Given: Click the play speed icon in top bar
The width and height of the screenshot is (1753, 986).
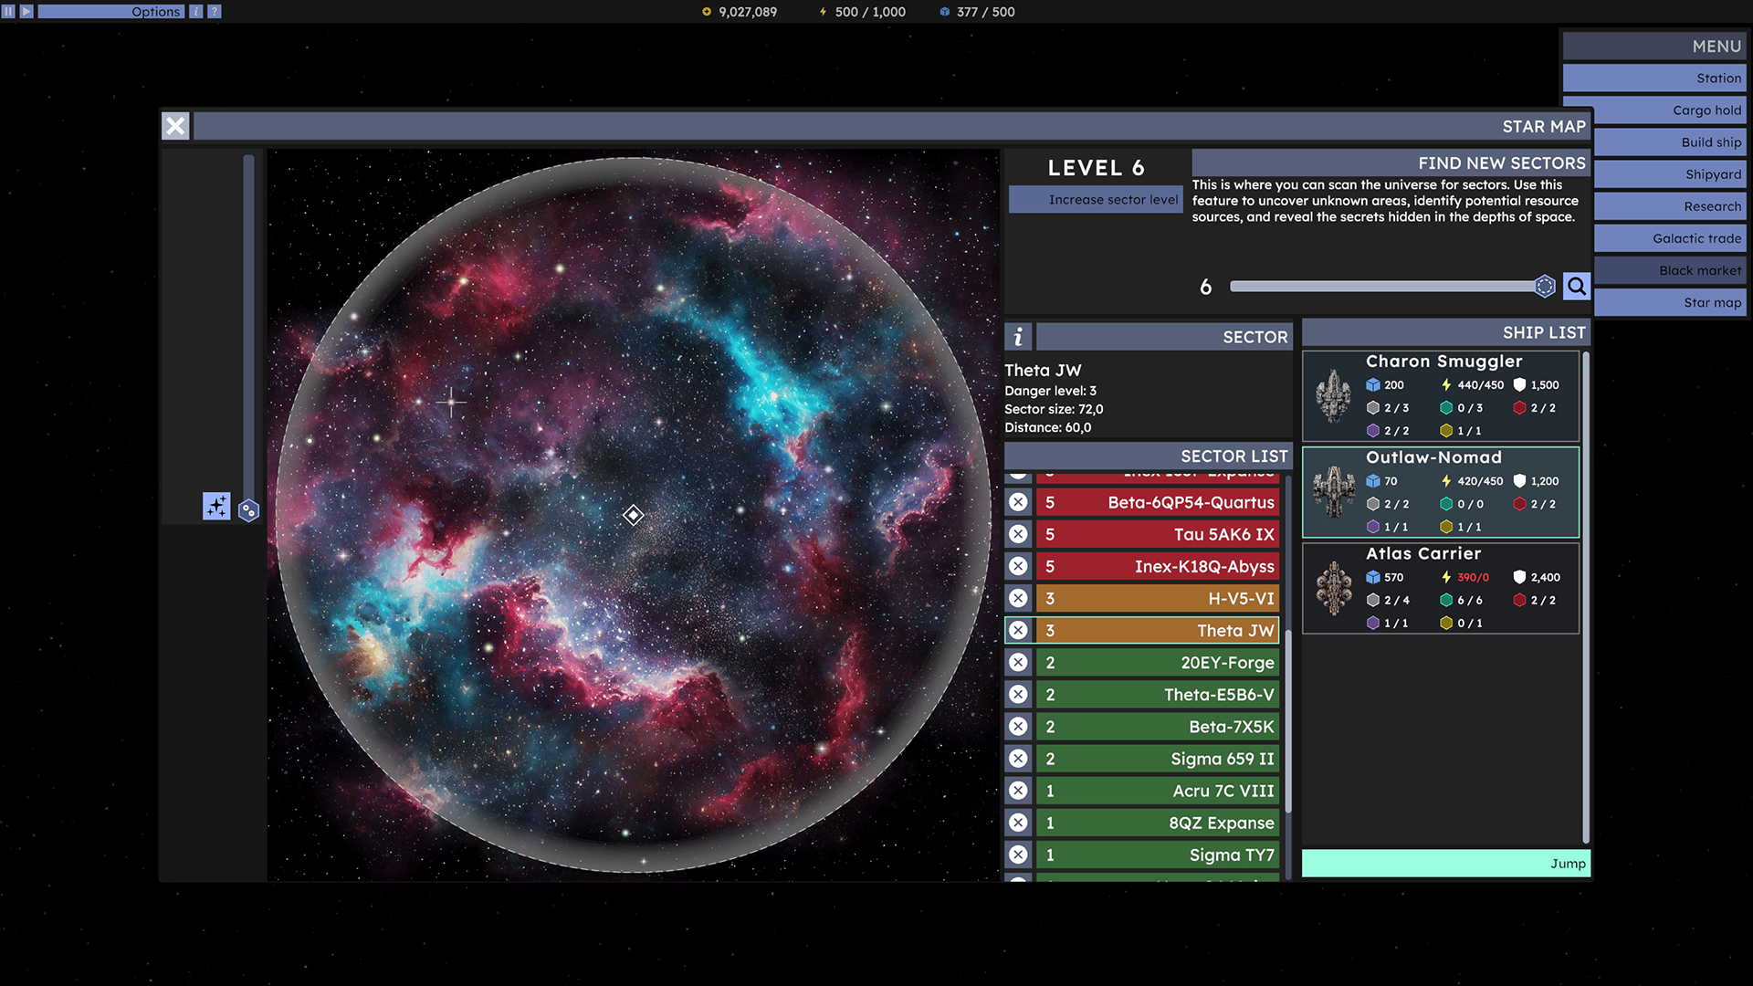Looking at the screenshot, I should click(x=26, y=12).
